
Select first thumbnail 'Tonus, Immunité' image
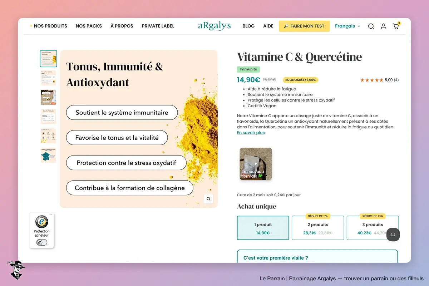(x=48, y=59)
